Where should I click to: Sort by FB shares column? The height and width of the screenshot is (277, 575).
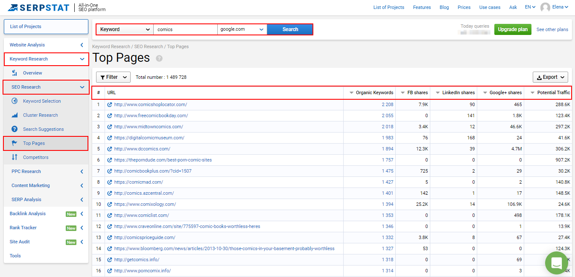pyautogui.click(x=414, y=92)
